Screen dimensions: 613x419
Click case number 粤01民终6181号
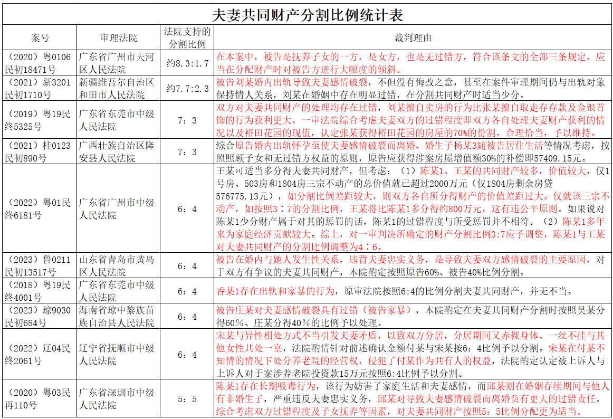coord(40,209)
